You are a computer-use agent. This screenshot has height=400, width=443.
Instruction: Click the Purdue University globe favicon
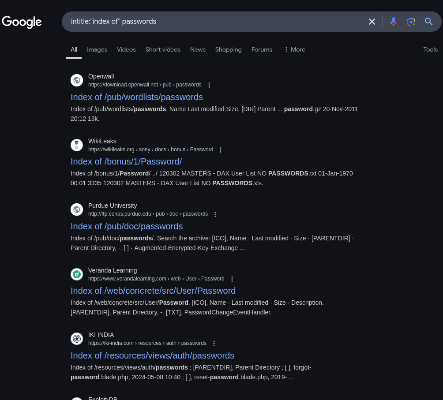[x=77, y=209]
